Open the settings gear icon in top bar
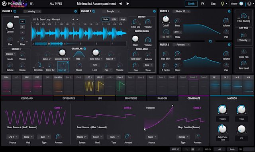 249,4
